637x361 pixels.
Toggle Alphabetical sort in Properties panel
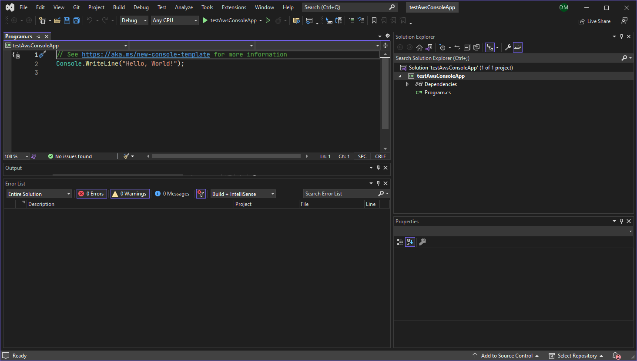410,242
